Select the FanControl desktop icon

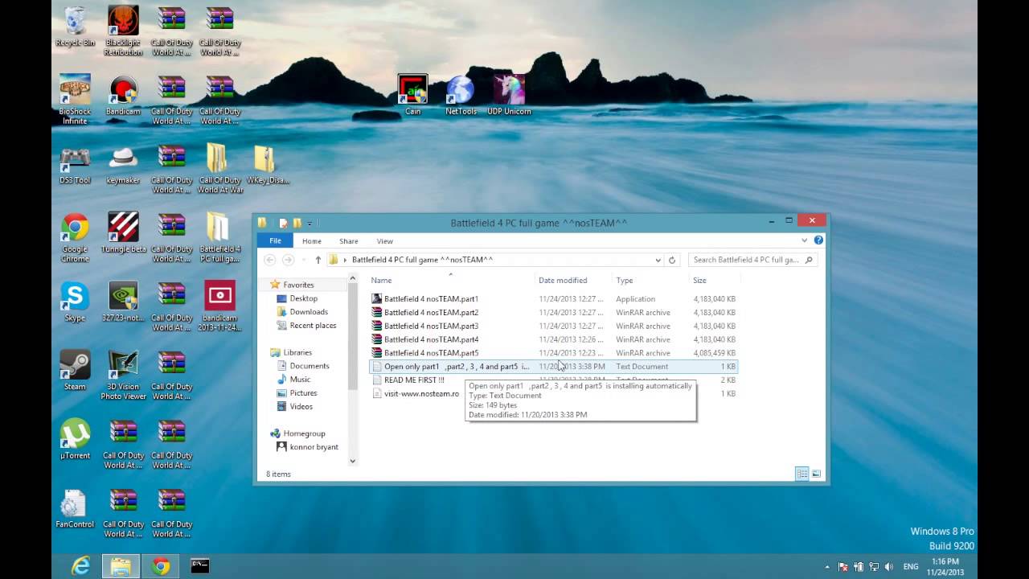(75, 507)
